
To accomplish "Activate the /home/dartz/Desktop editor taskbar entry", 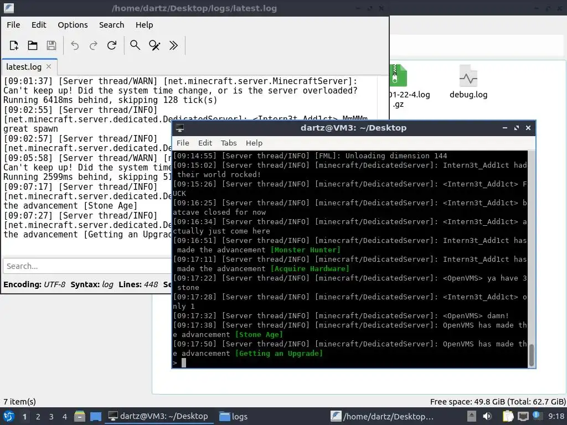I will pyautogui.click(x=382, y=416).
